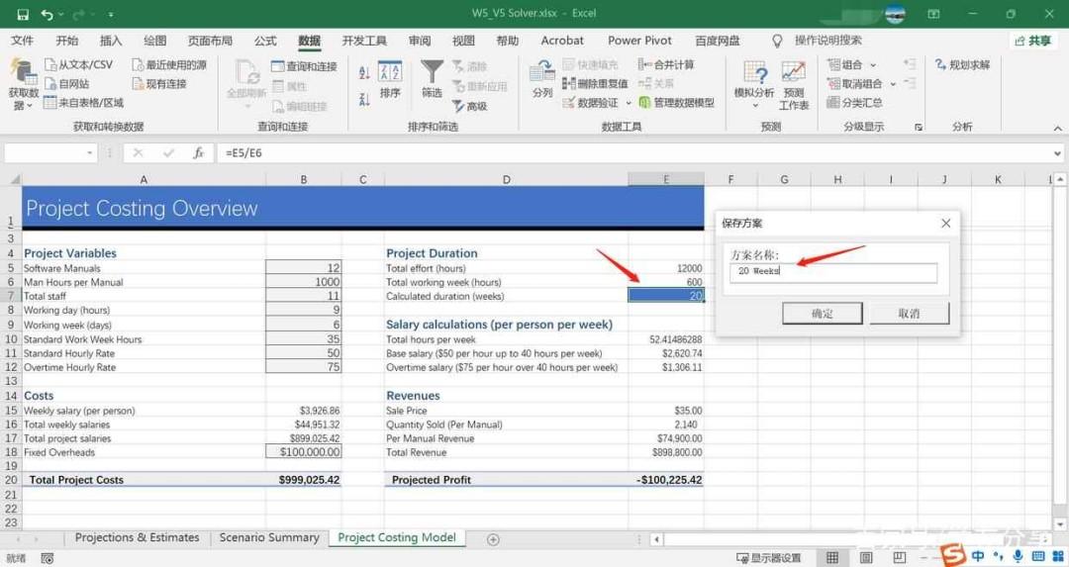Click vertical scrollbar down arrow
Screen dimensions: 1069x567
click(x=1059, y=524)
